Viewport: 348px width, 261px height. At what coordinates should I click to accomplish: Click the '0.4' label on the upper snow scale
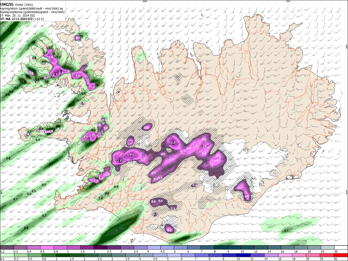click(29, 251)
